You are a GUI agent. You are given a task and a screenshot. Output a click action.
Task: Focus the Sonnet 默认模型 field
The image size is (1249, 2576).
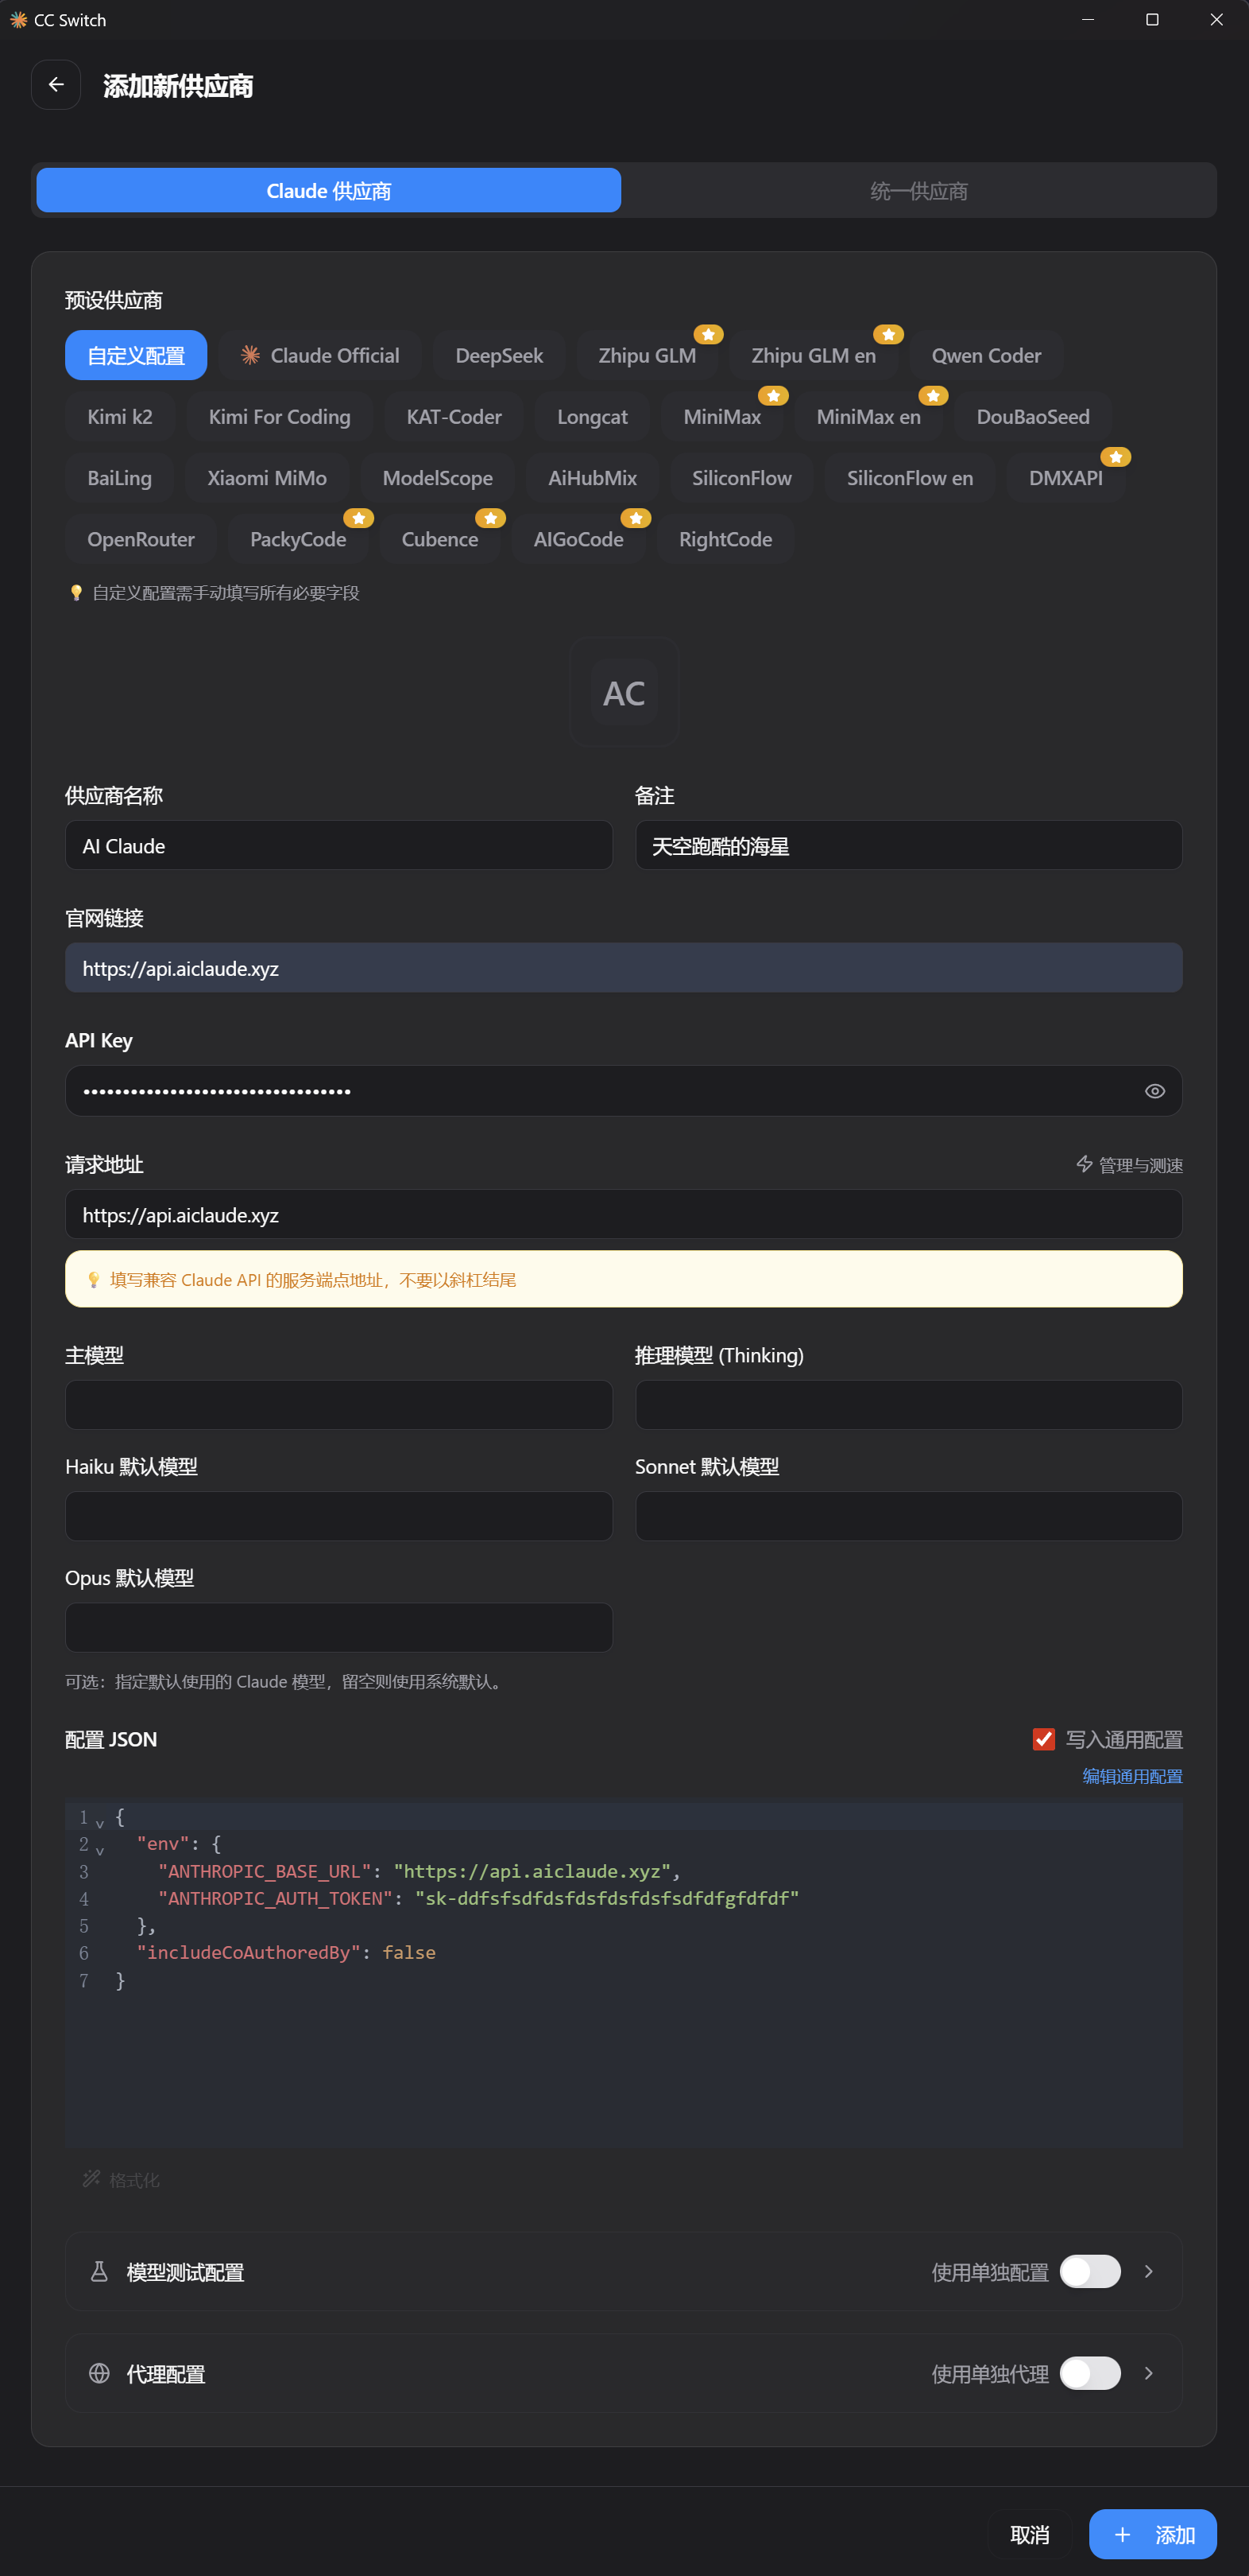tap(909, 1516)
